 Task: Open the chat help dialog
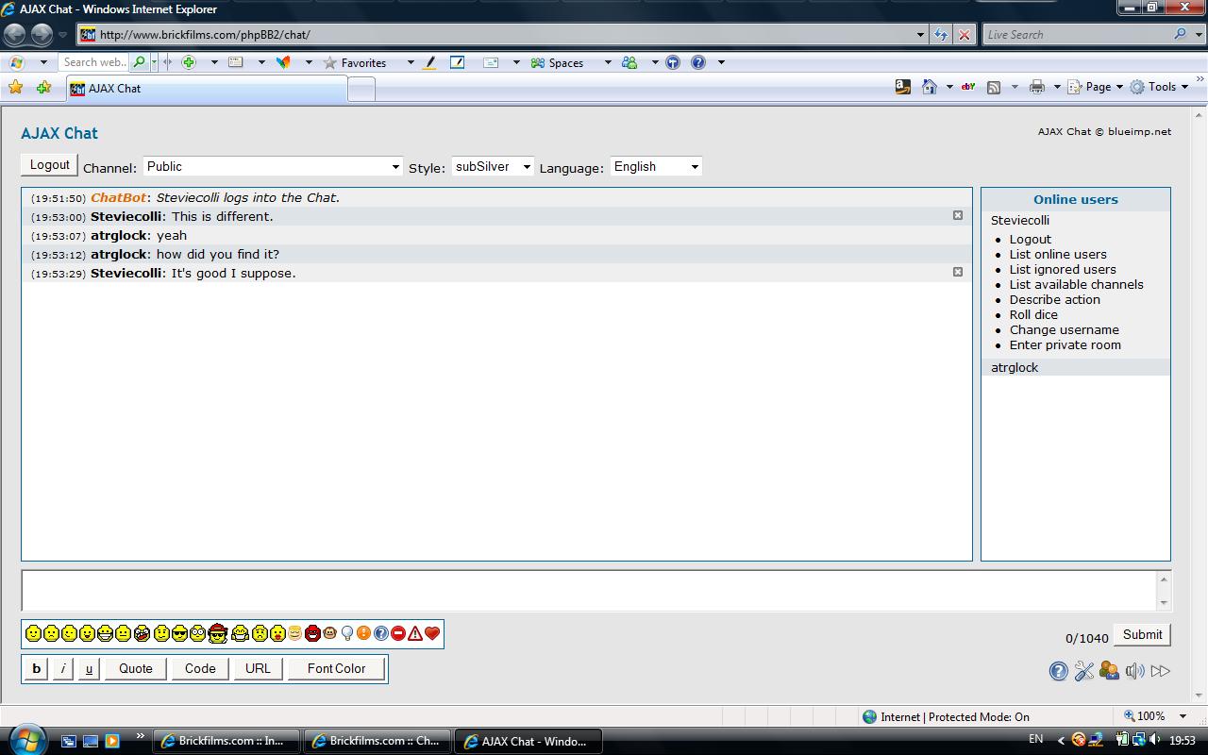(1057, 671)
